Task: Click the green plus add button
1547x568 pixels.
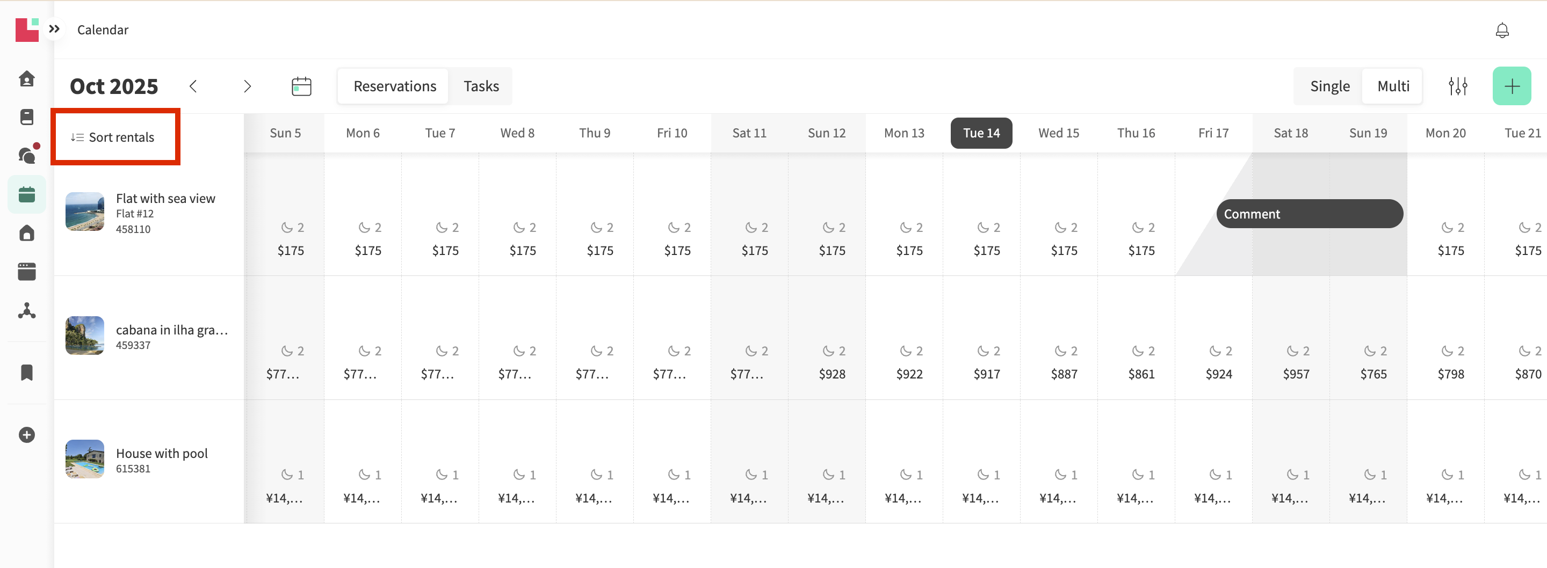Action: (1511, 86)
